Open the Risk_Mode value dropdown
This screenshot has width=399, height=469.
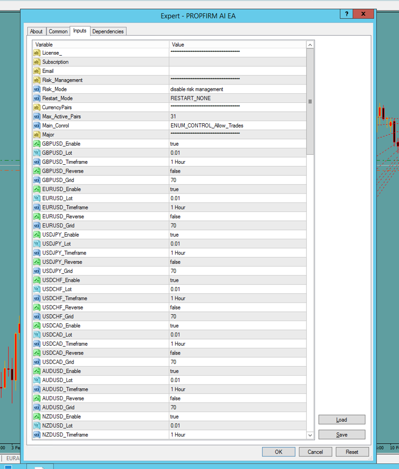(236, 89)
